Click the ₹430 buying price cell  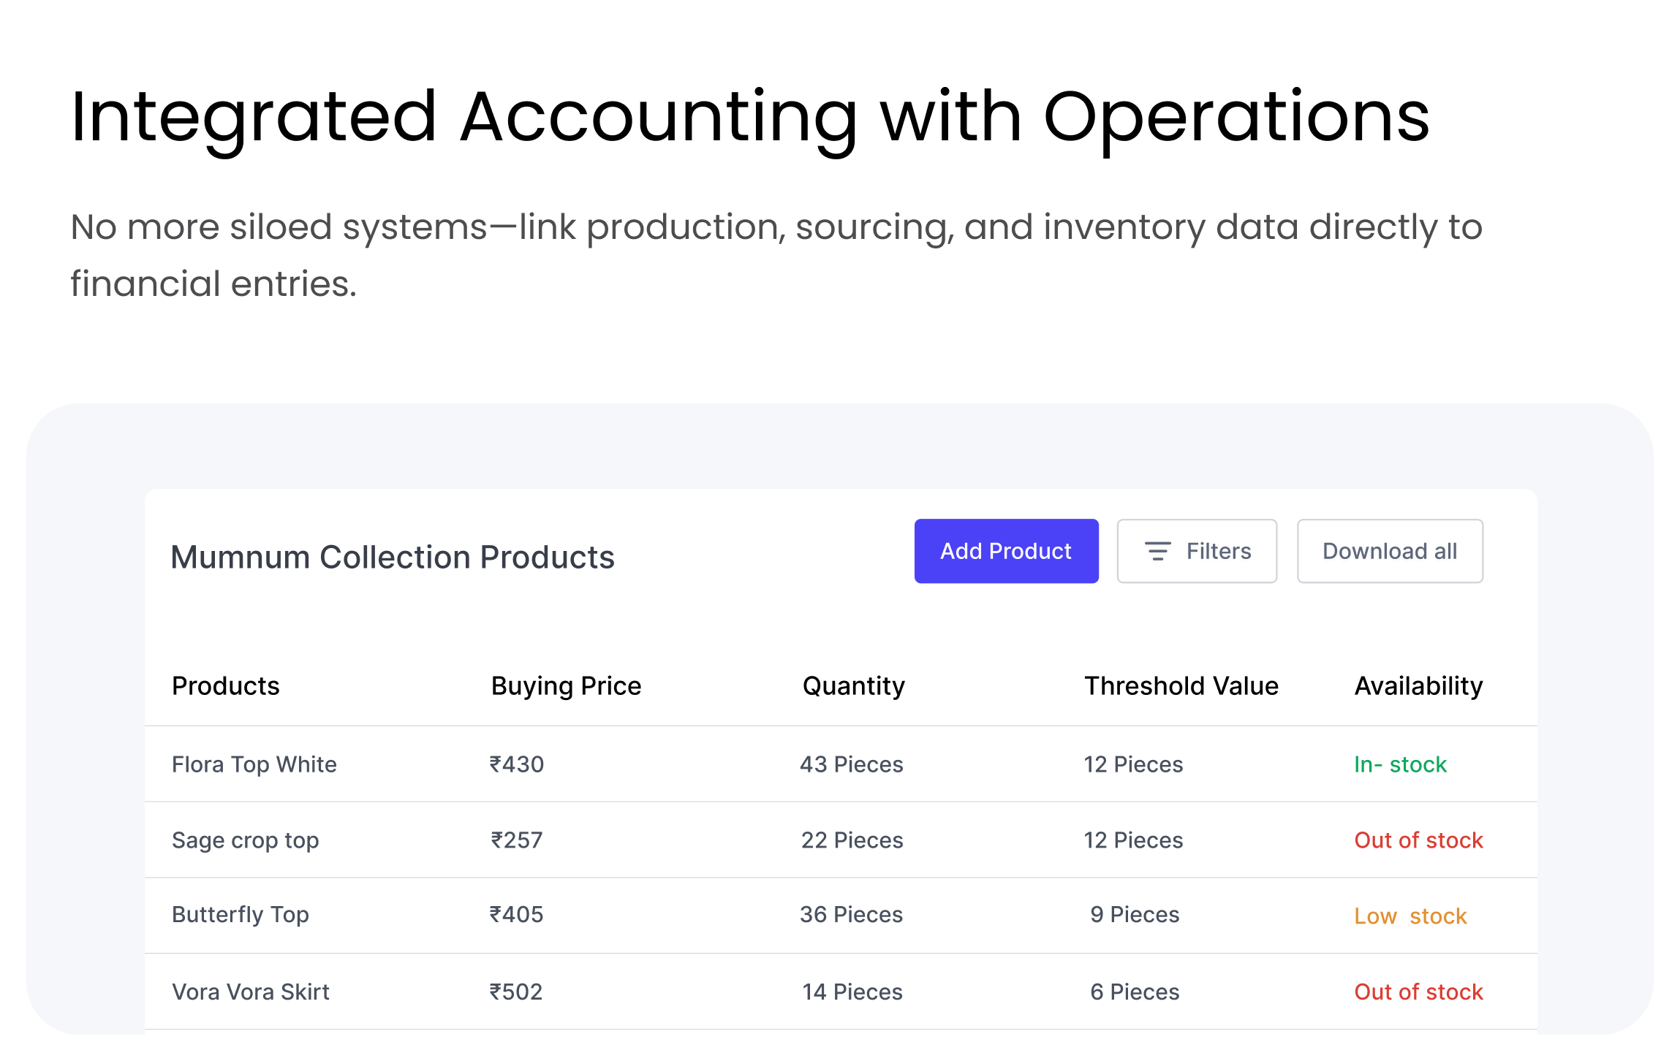(516, 764)
